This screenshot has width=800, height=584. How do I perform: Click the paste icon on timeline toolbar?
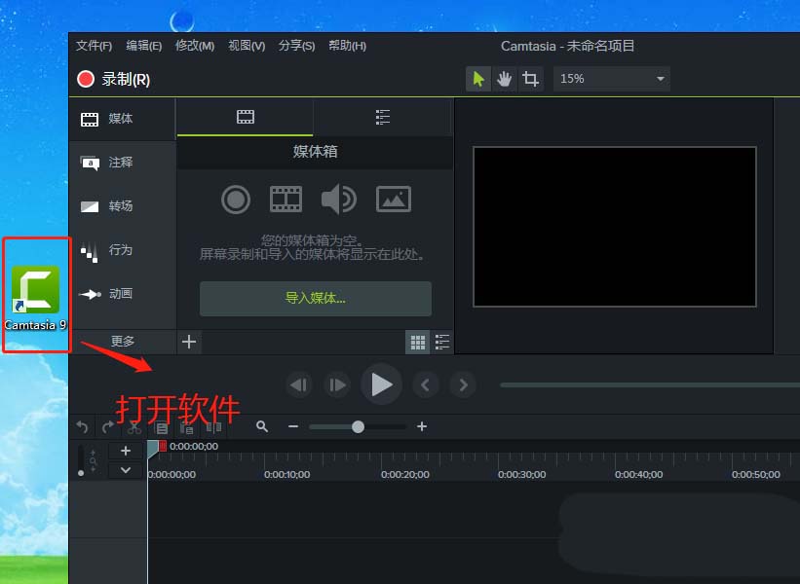187,427
